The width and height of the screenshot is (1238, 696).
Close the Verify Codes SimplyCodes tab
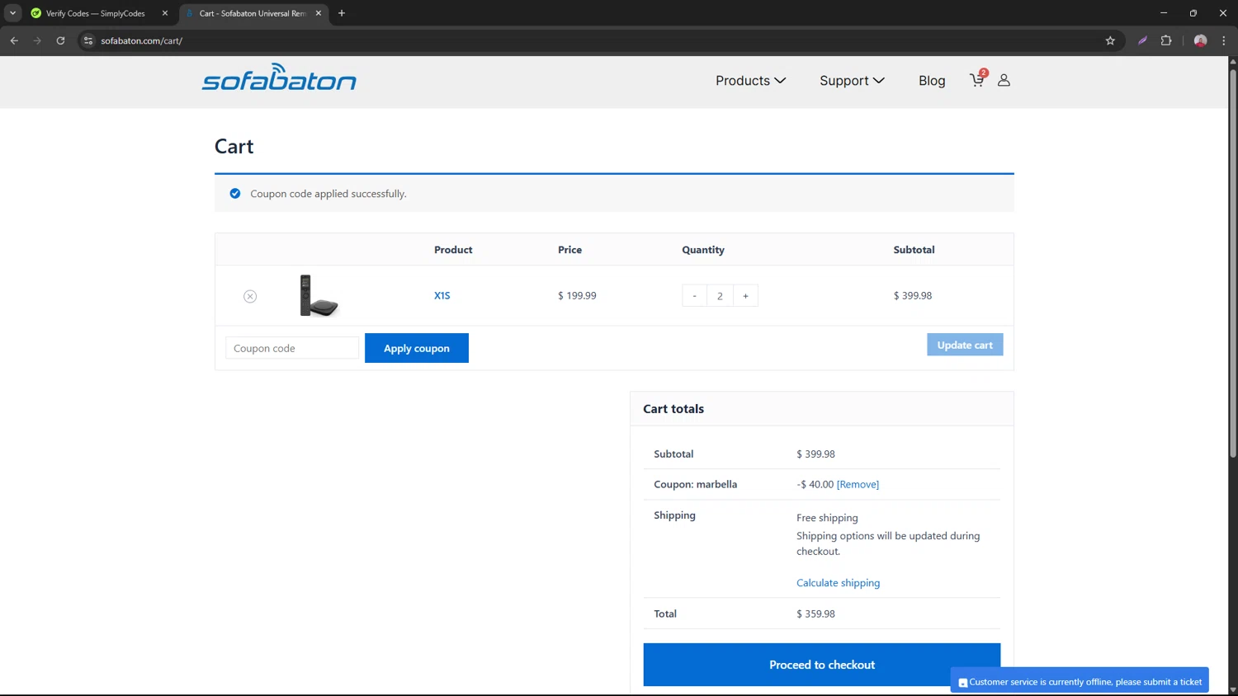pyautogui.click(x=165, y=13)
